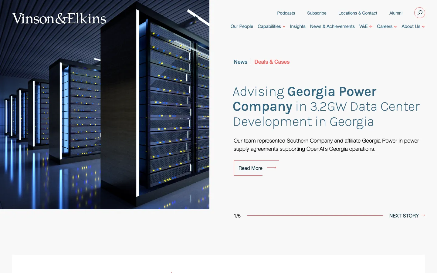Visit the Alumni link
This screenshot has width=437, height=273.
[x=396, y=13]
